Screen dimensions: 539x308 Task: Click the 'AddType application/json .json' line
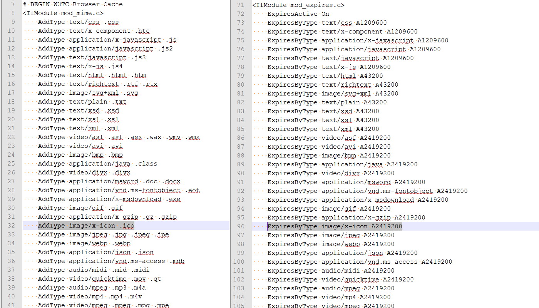[x=95, y=252]
